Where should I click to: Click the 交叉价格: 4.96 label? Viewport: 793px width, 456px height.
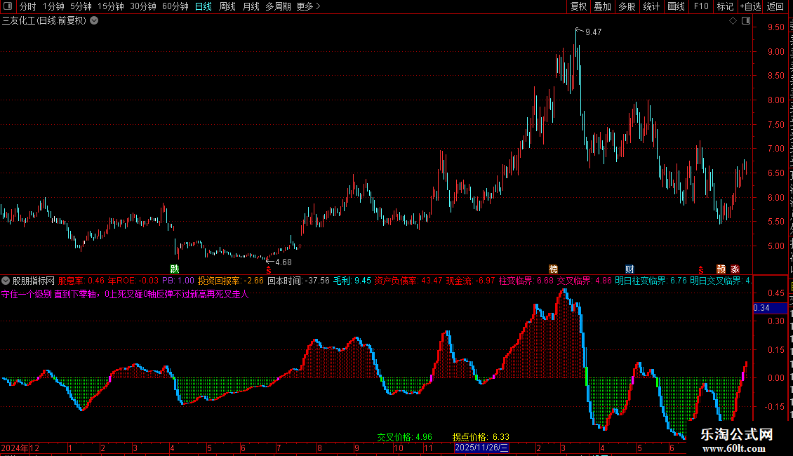point(405,437)
